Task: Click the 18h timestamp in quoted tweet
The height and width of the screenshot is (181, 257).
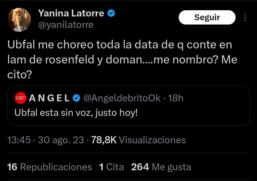Action: coord(175,98)
